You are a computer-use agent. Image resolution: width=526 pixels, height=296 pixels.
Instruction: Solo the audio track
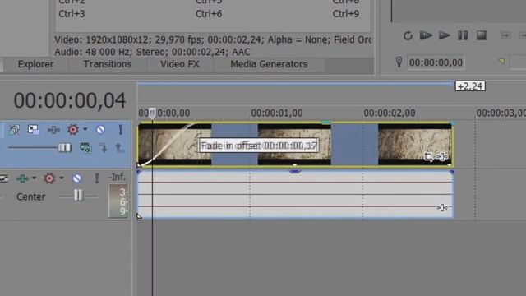click(x=97, y=178)
